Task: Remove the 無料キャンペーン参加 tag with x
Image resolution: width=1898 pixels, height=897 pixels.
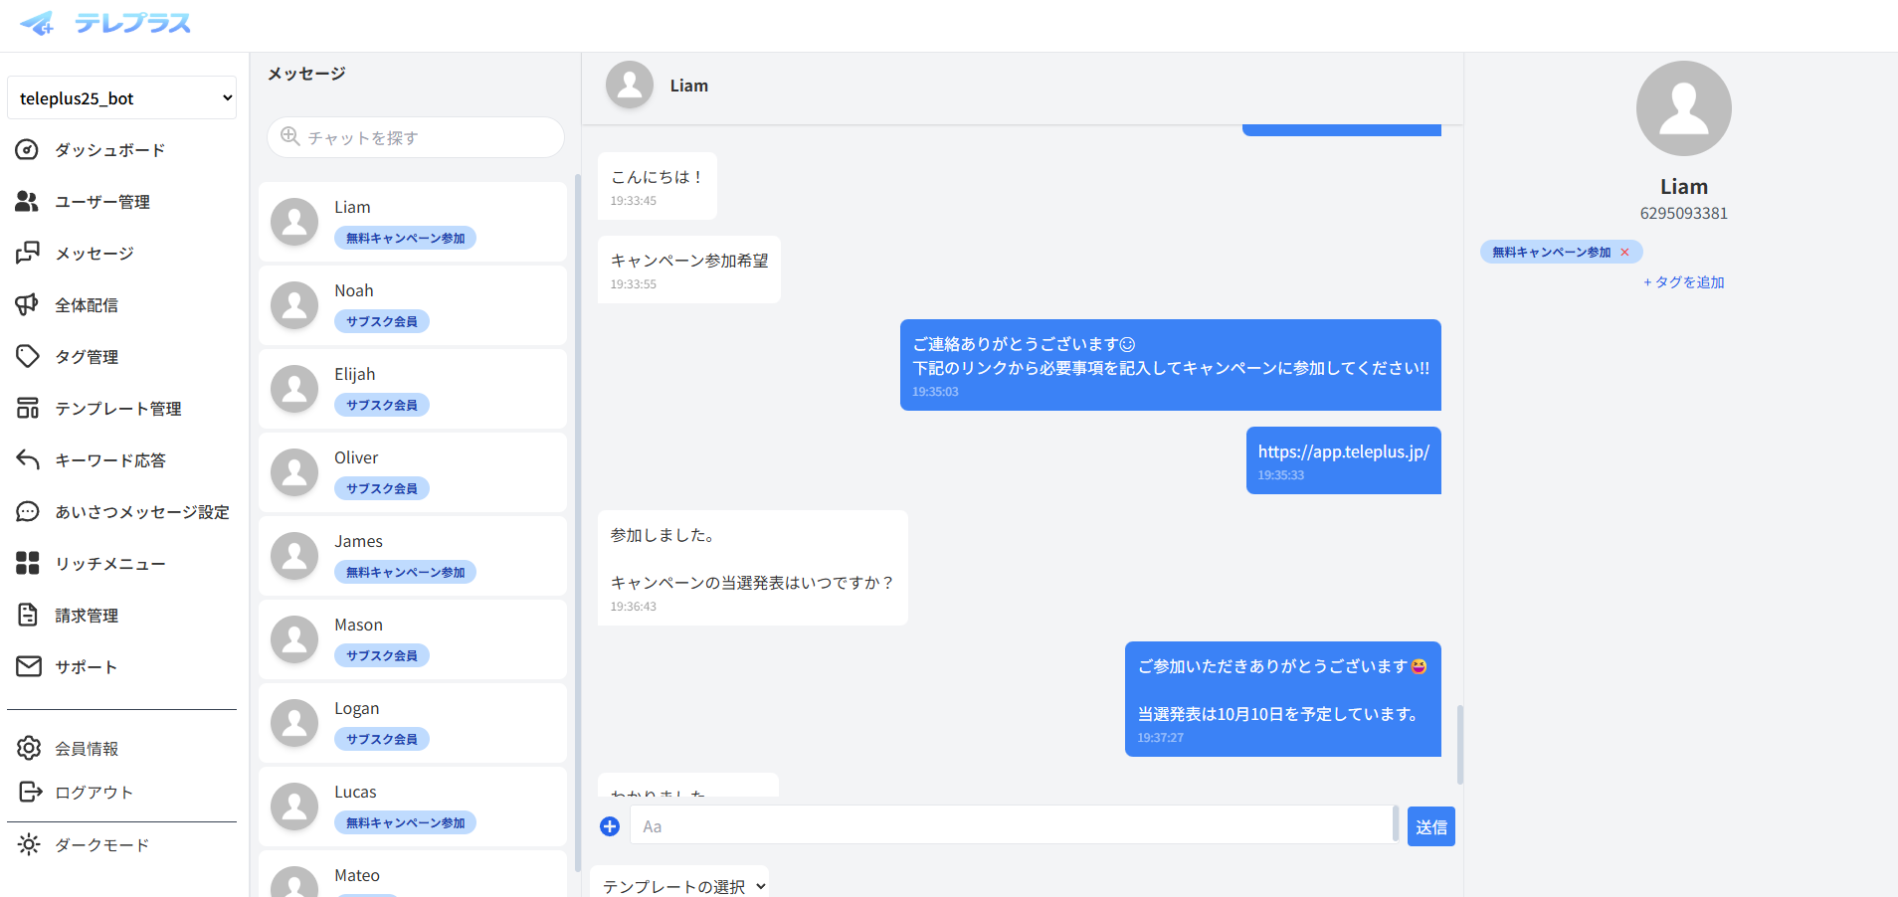Action: pyautogui.click(x=1624, y=253)
